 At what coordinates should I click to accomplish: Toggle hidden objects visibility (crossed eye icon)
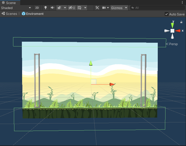(72, 8)
